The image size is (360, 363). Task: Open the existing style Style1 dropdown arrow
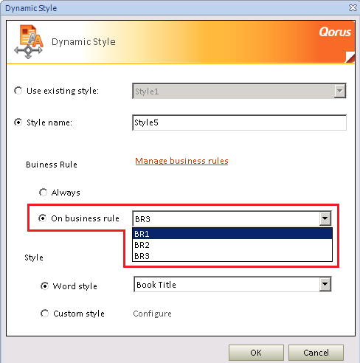pos(339,91)
